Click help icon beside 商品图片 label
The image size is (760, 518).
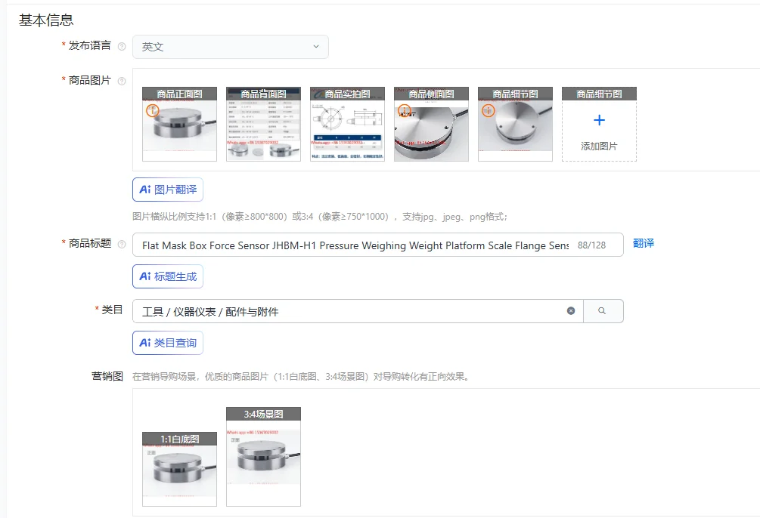pyautogui.click(x=123, y=81)
